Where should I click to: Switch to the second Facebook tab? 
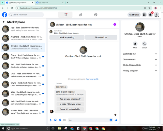50,3
